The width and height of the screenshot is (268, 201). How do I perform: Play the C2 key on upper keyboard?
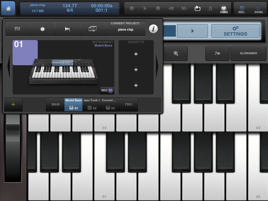(104, 123)
